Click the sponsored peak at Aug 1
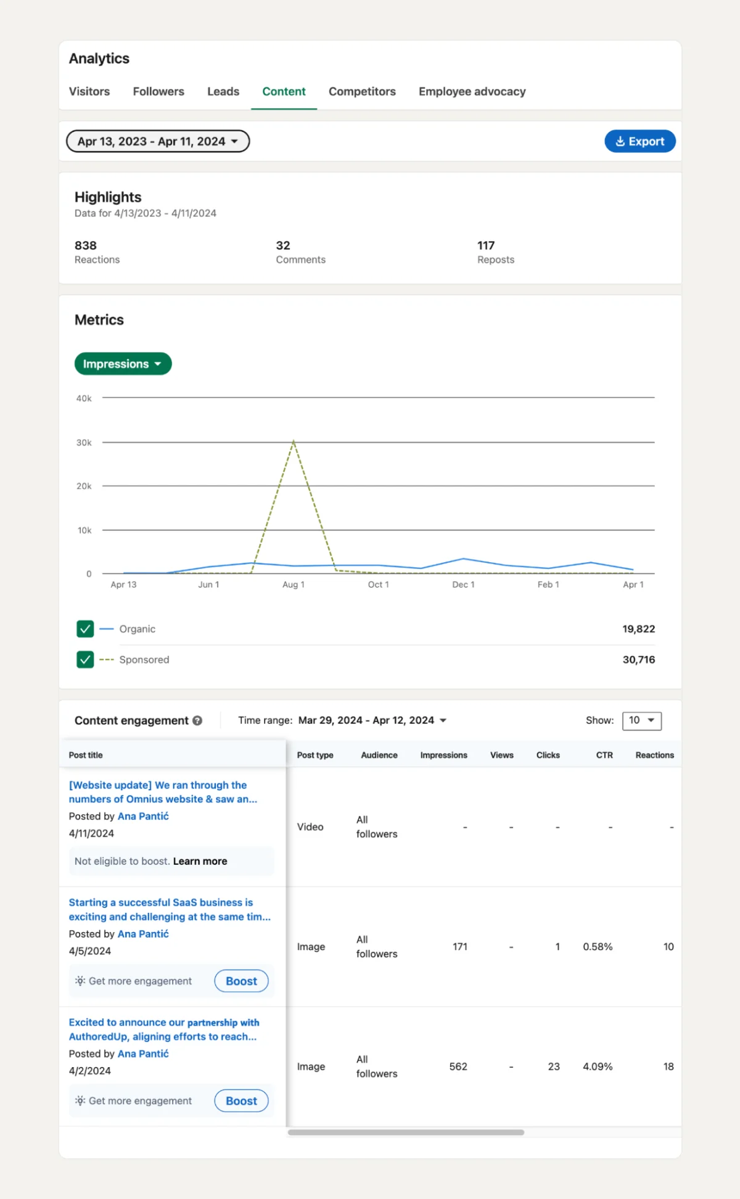Image resolution: width=740 pixels, height=1199 pixels. [x=294, y=441]
